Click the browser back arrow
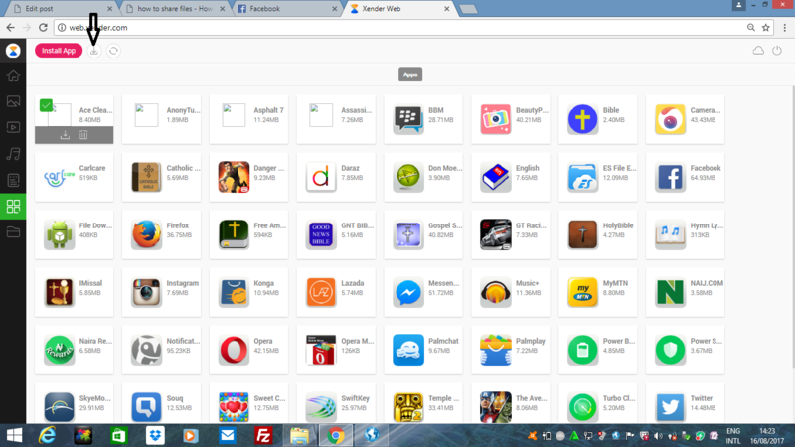 [x=11, y=28]
